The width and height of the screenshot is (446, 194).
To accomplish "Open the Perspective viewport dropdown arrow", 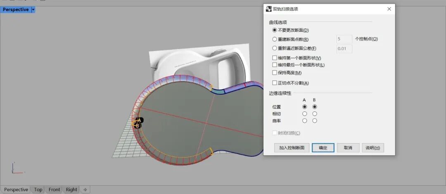I will [x=33, y=9].
